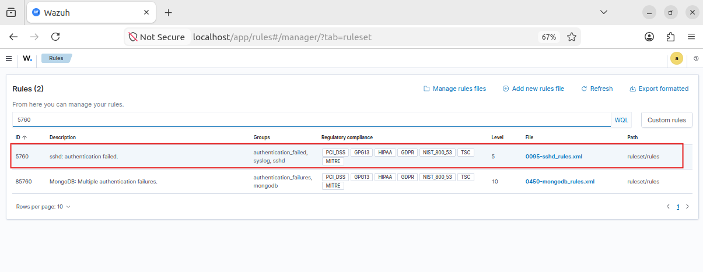The image size is (703, 272).
Task: Click the Regulatory compliance column header
Action: pyautogui.click(x=348, y=137)
